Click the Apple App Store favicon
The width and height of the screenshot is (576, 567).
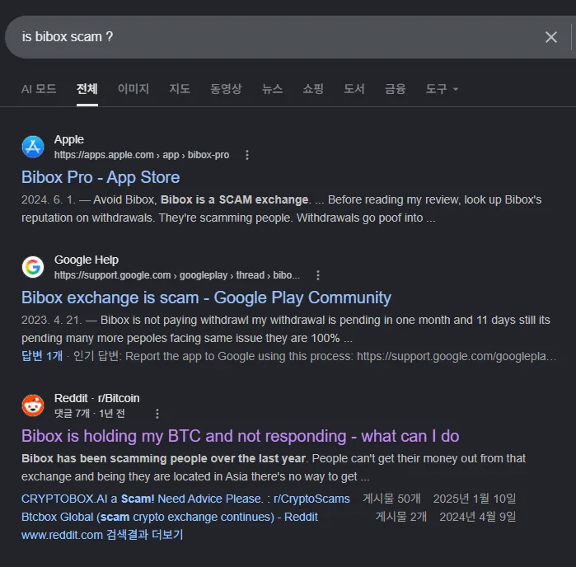[x=33, y=147]
